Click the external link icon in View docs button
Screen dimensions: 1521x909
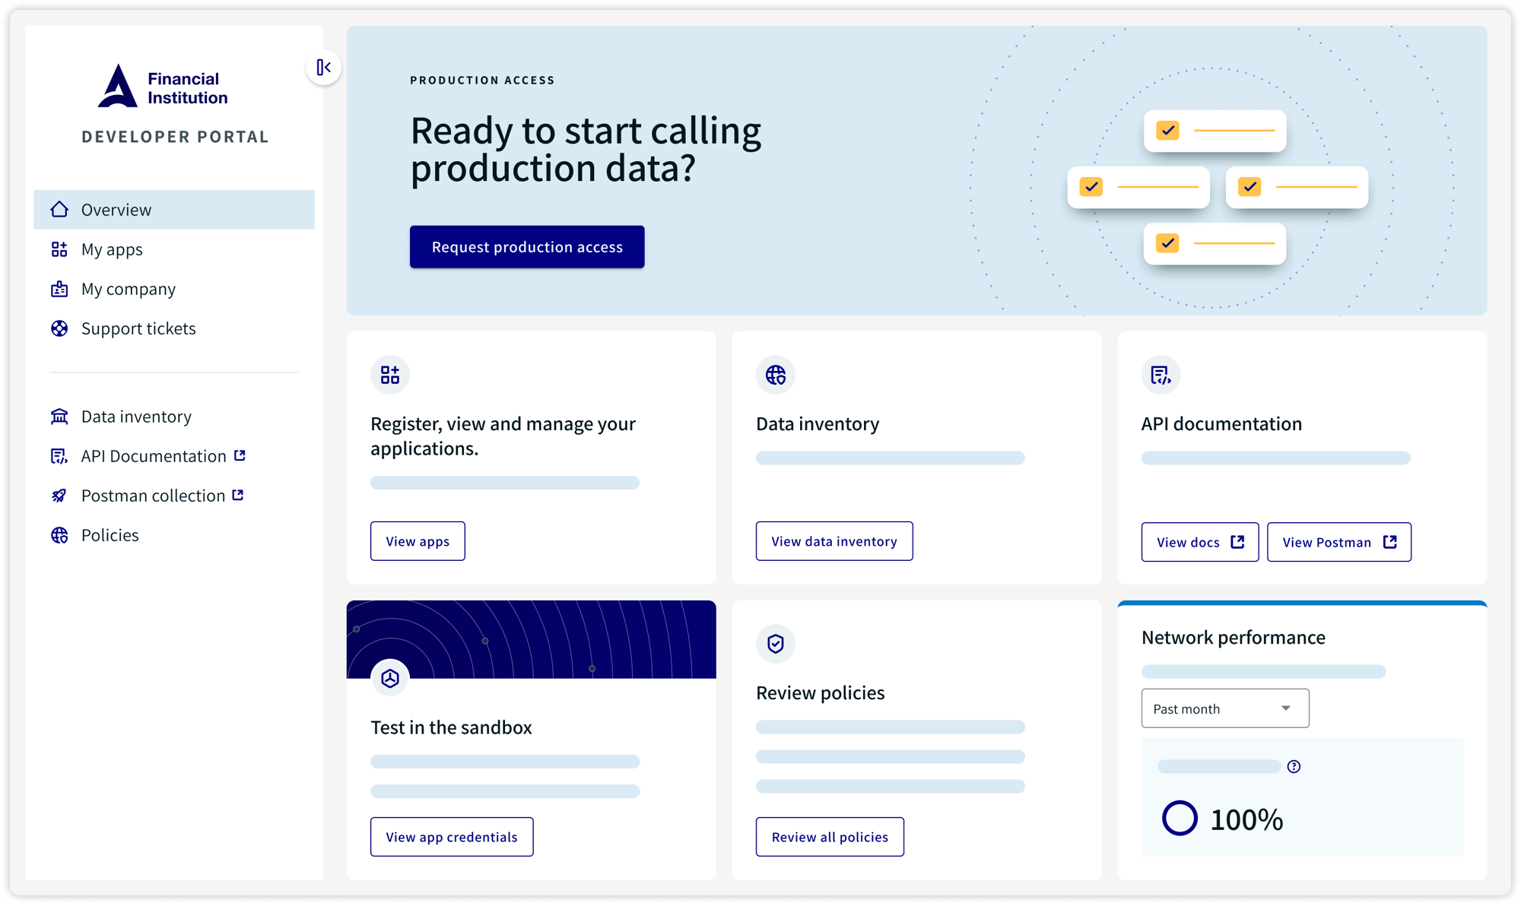pos(1237,541)
